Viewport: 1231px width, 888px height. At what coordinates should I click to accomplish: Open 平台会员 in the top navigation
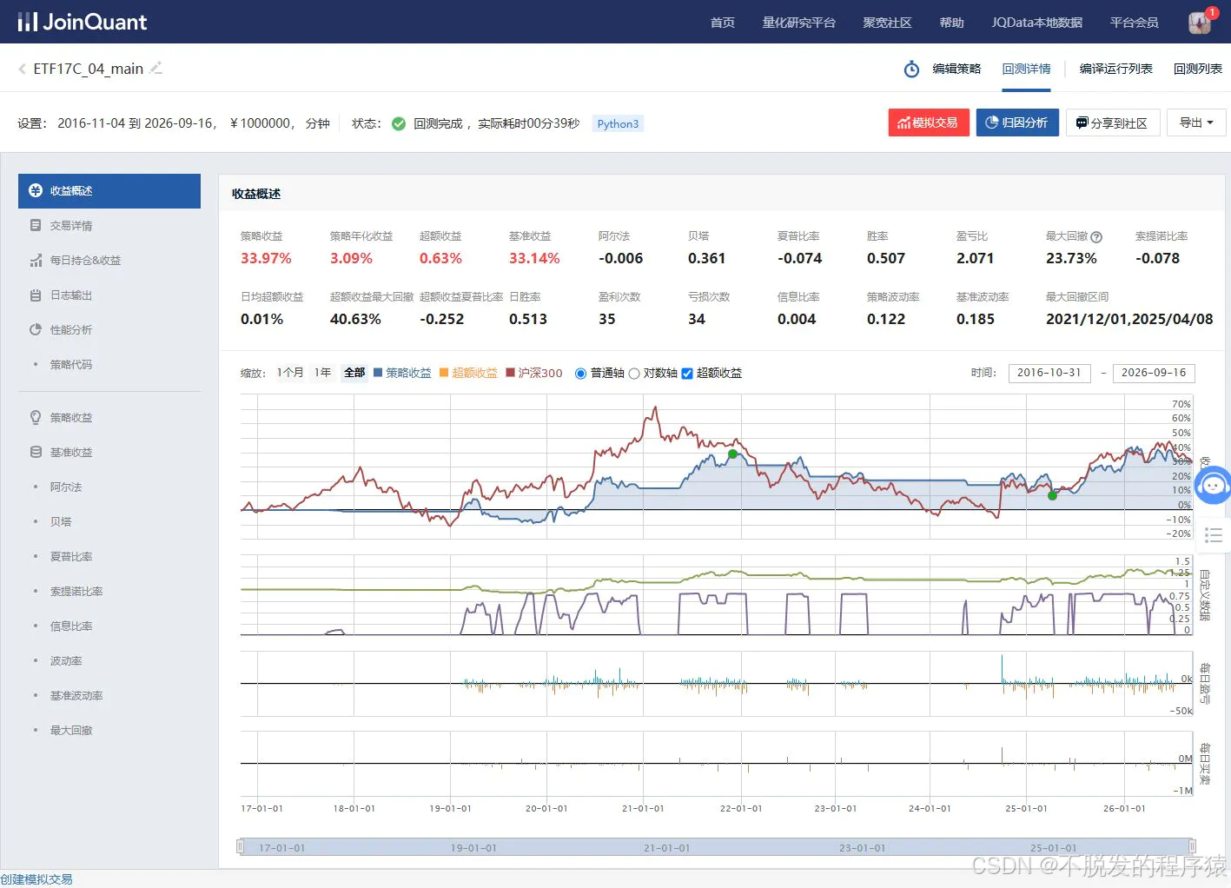[1135, 23]
